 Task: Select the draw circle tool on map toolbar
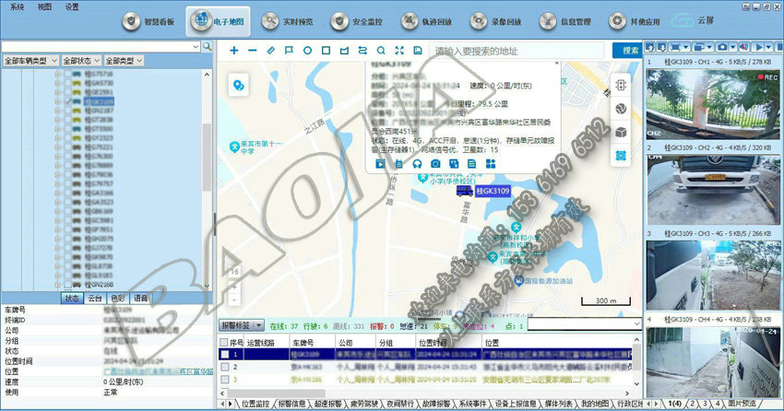(307, 51)
